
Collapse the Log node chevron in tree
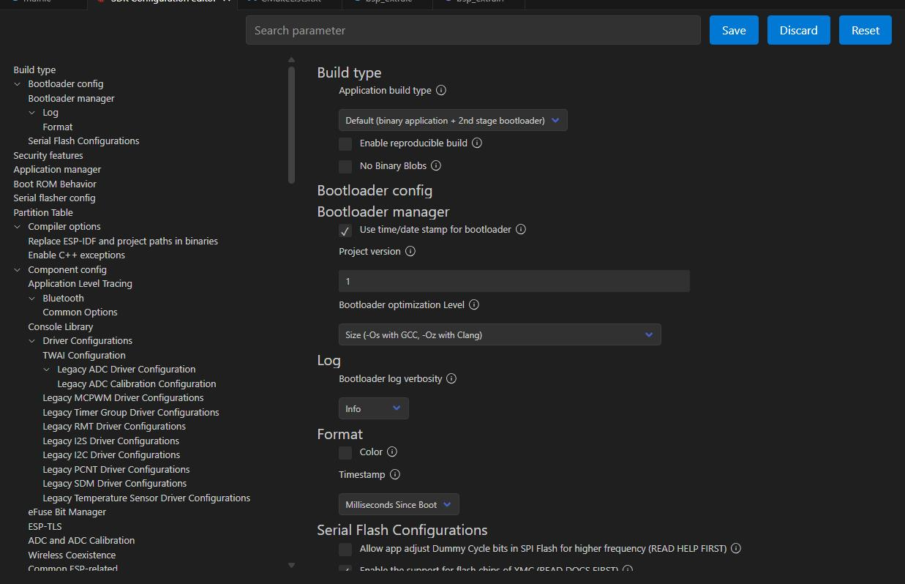32,113
